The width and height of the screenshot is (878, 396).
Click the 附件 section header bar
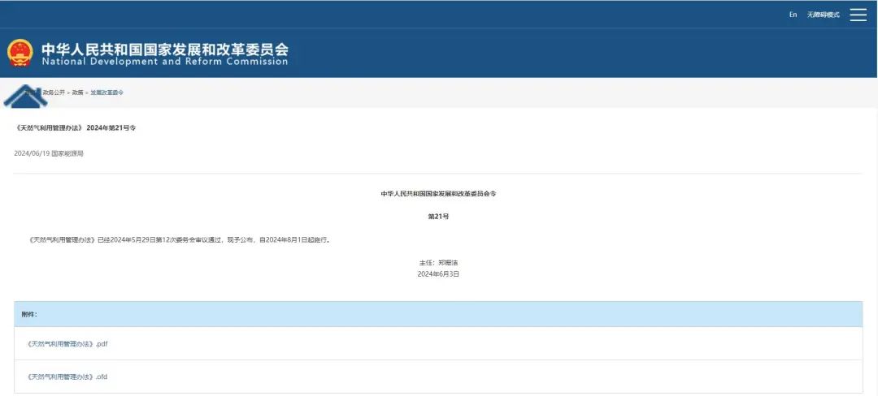tap(438, 314)
